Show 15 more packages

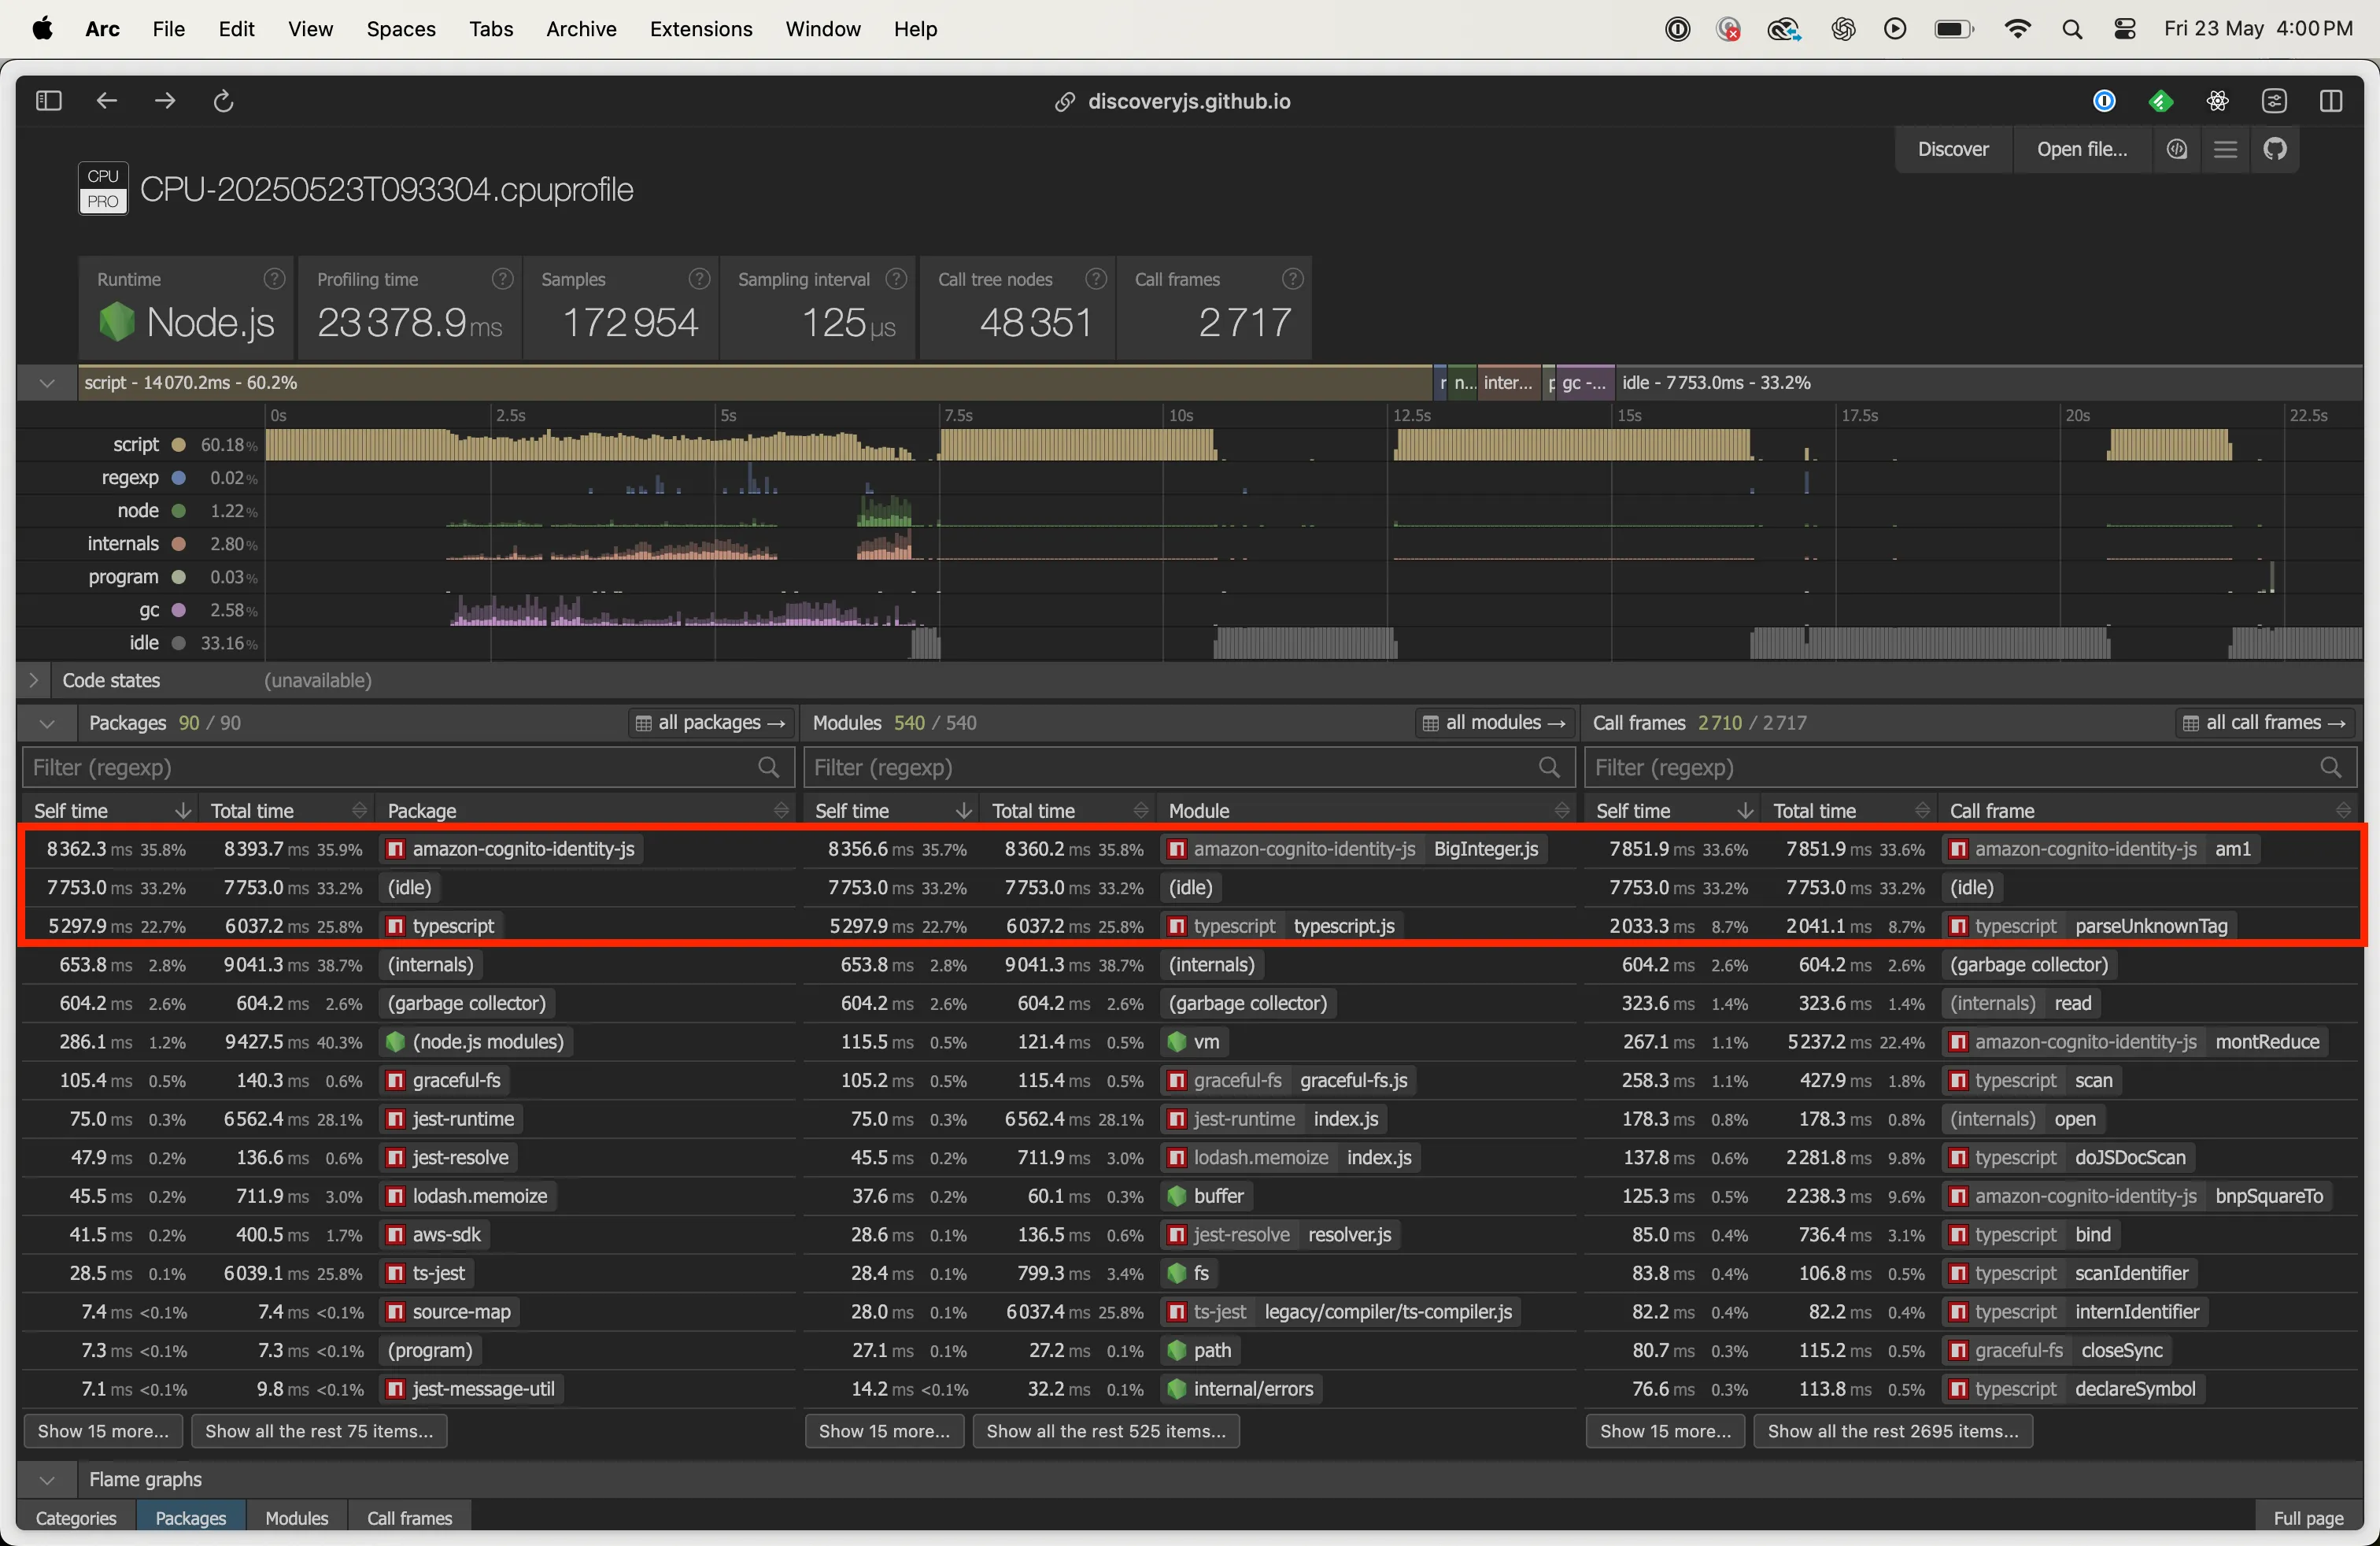click(103, 1431)
